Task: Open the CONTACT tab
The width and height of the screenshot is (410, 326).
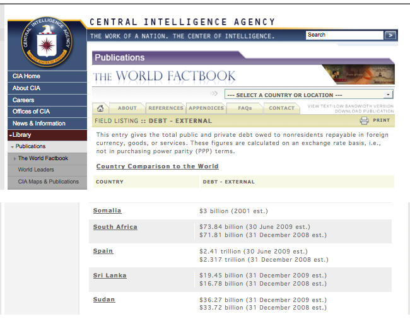Action: [281, 108]
